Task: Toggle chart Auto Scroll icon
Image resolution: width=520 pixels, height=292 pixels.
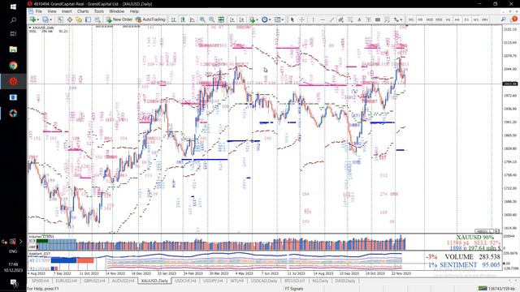Action: point(232,19)
